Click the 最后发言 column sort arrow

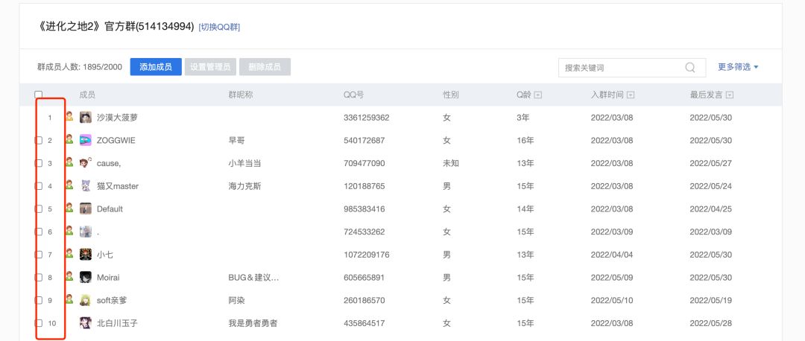click(x=730, y=95)
